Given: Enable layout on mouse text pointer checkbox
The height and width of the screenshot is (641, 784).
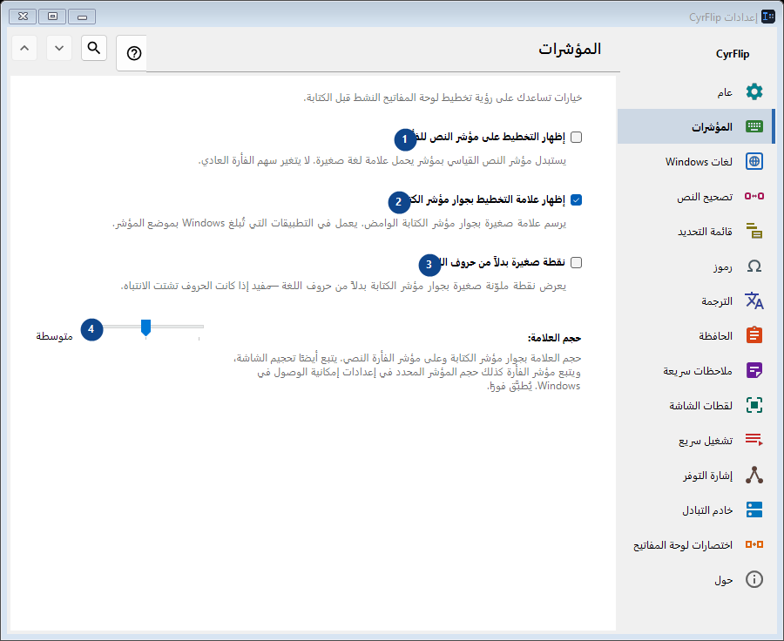Looking at the screenshot, I should [576, 137].
